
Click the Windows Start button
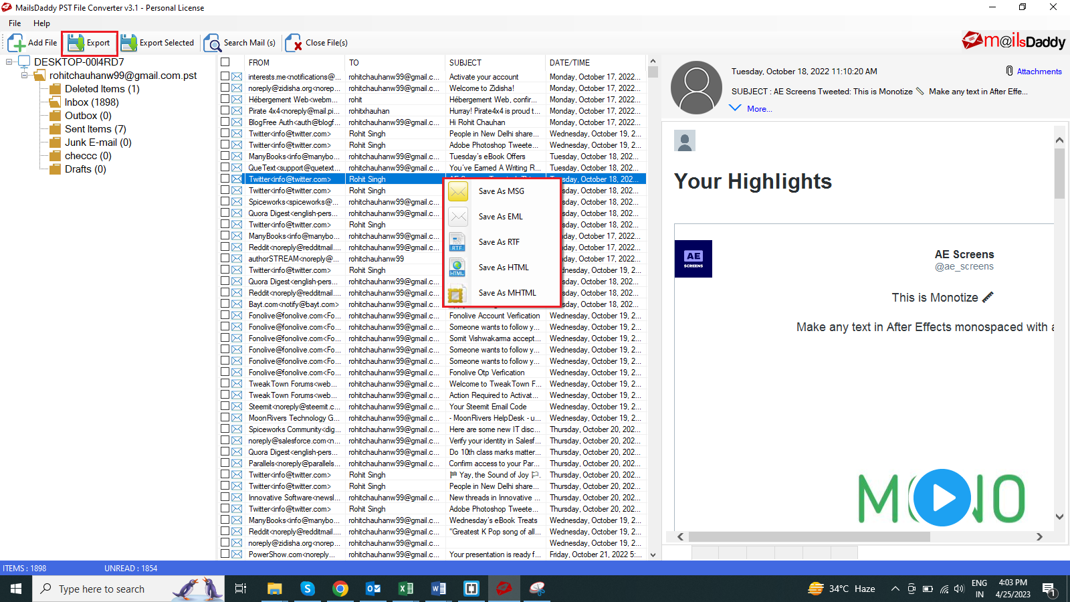click(16, 589)
